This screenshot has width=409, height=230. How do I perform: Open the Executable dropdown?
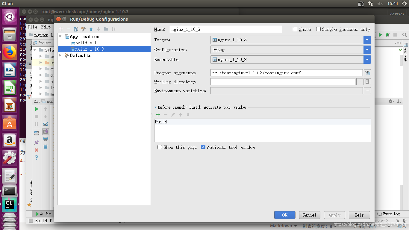[x=367, y=60]
